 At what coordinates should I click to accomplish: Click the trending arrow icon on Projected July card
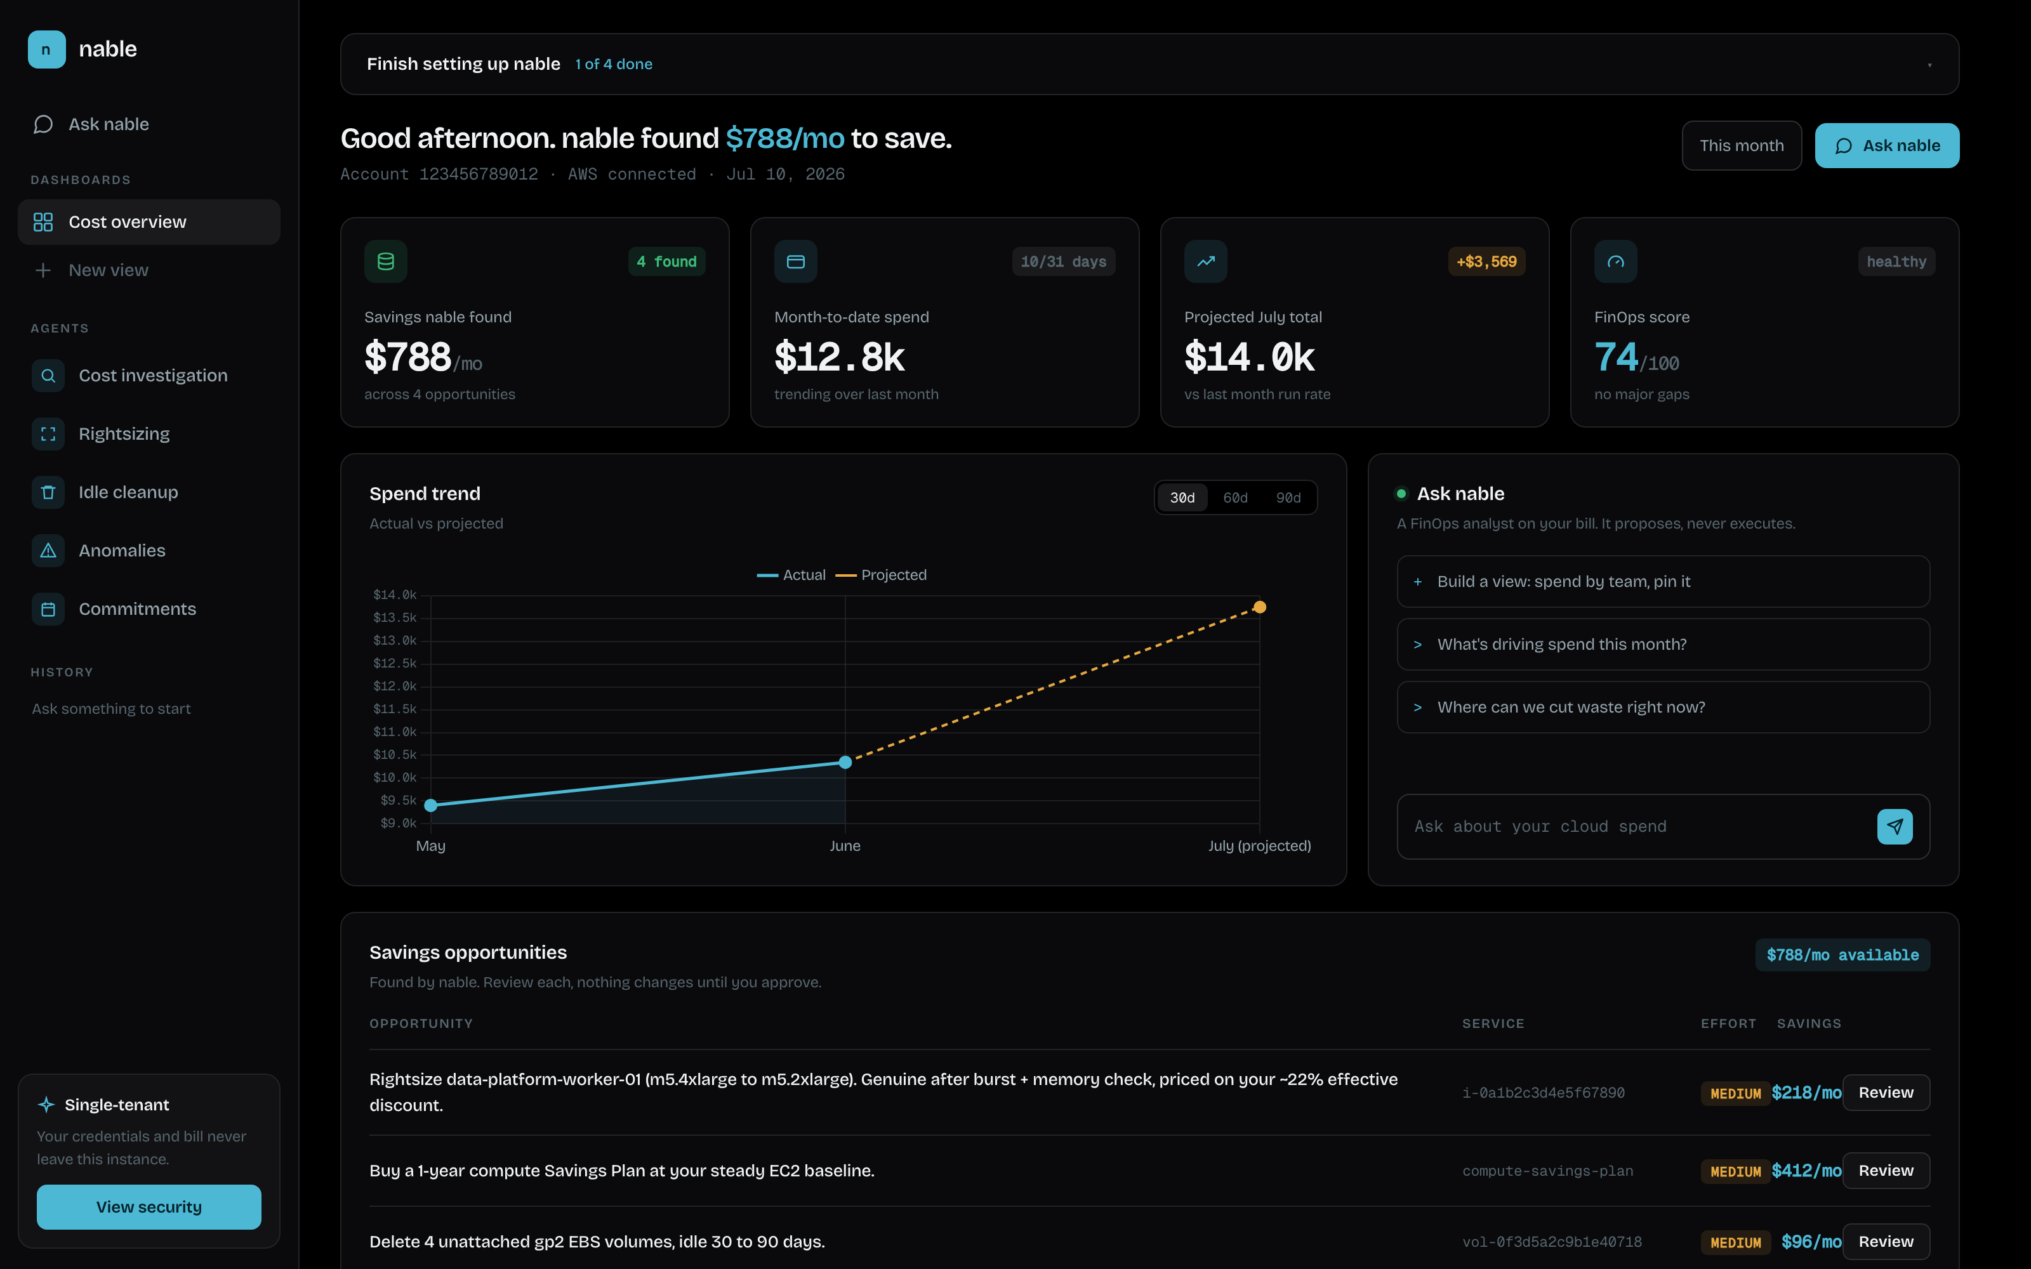click(1206, 262)
